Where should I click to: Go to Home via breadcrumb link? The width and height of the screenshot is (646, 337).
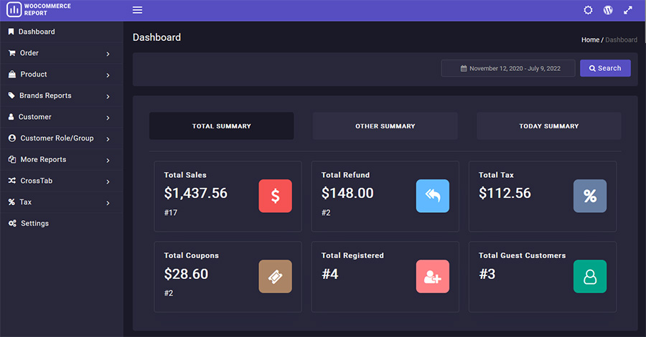pos(590,40)
